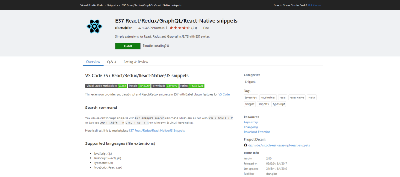
Task: Open the Trouble Installing? link
Action: click(x=155, y=46)
